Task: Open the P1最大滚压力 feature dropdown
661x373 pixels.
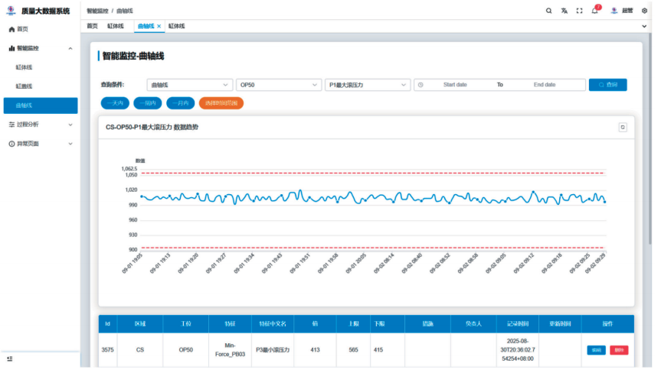Action: coord(367,85)
